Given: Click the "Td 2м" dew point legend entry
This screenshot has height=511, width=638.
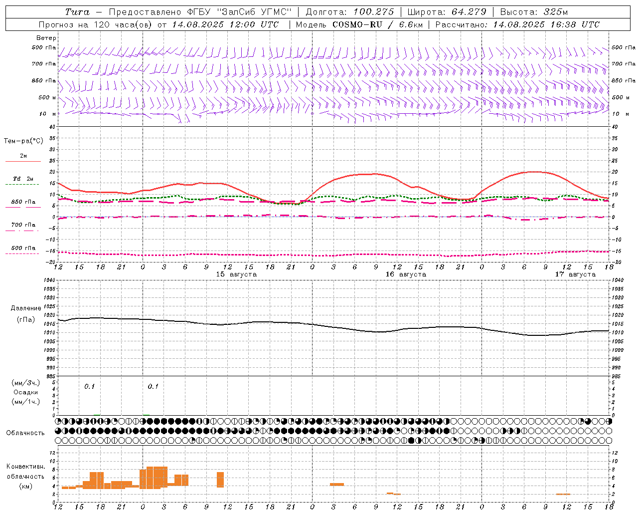Looking at the screenshot, I should pyautogui.click(x=23, y=179).
